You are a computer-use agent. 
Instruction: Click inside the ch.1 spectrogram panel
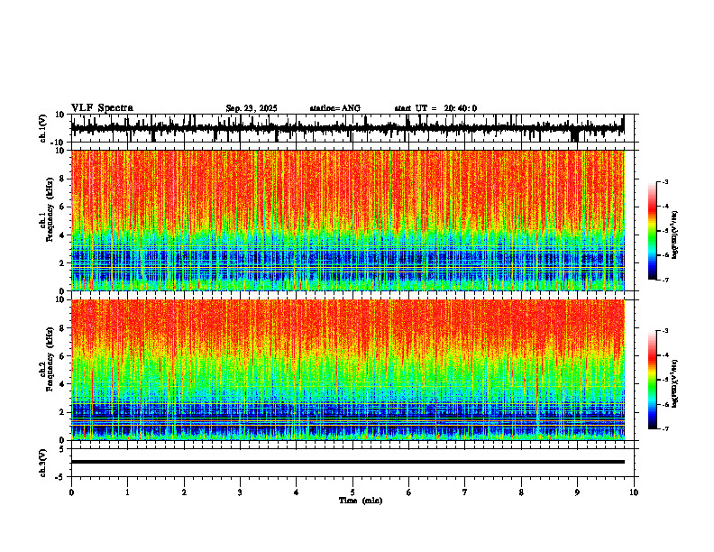[347, 220]
